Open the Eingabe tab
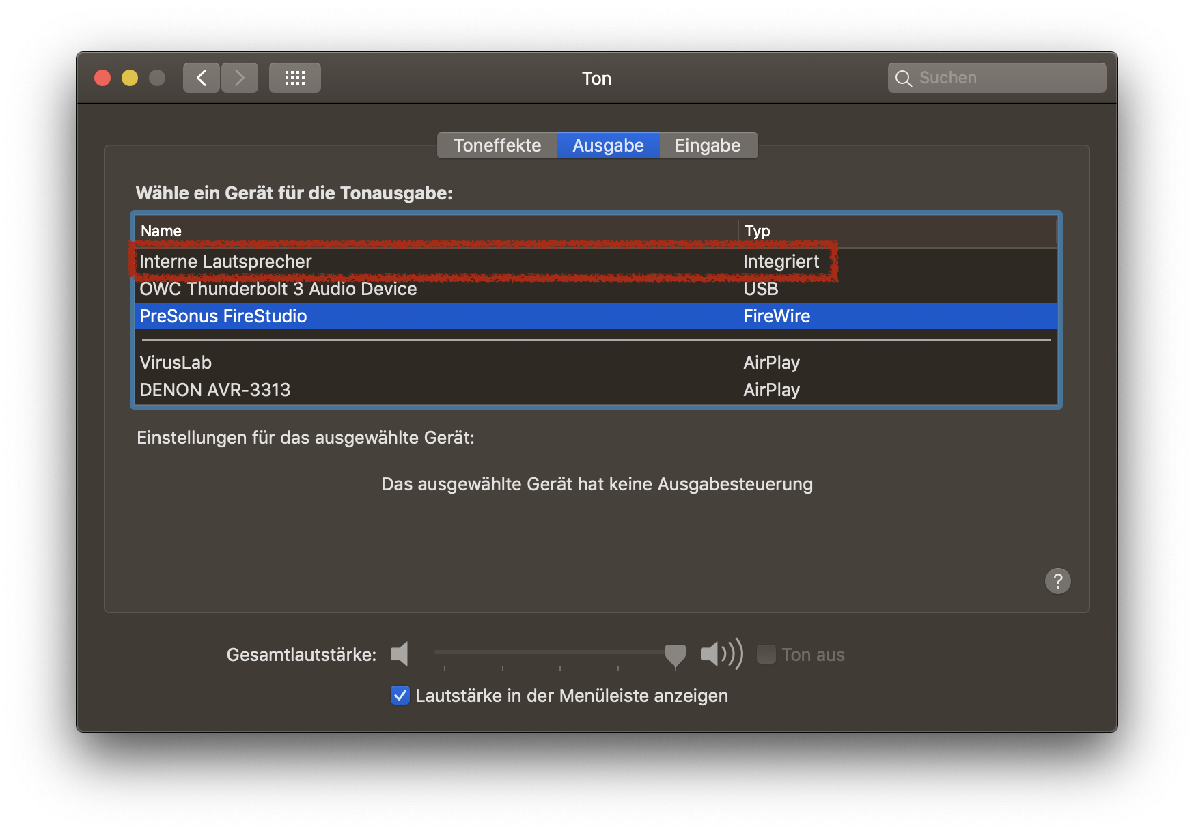This screenshot has height=833, width=1194. (708, 145)
